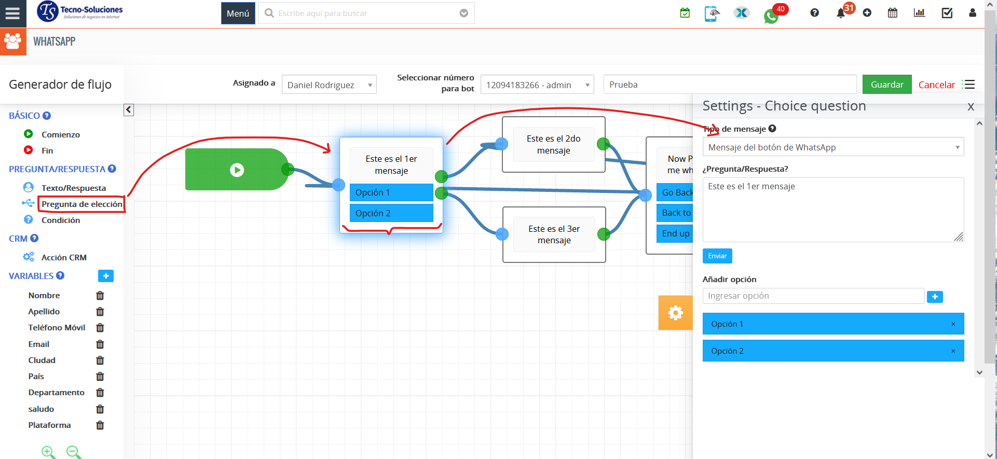Add a new variable with plus button
Screen dimensions: 997x459
coord(106,276)
